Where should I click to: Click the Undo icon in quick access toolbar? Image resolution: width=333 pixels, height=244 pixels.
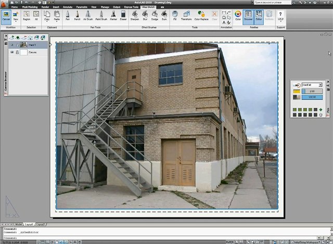point(27,3)
